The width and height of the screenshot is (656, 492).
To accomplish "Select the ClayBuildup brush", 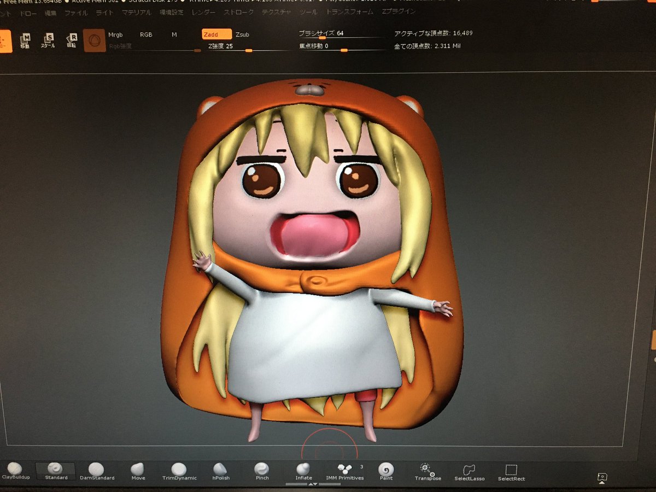I will pyautogui.click(x=15, y=472).
